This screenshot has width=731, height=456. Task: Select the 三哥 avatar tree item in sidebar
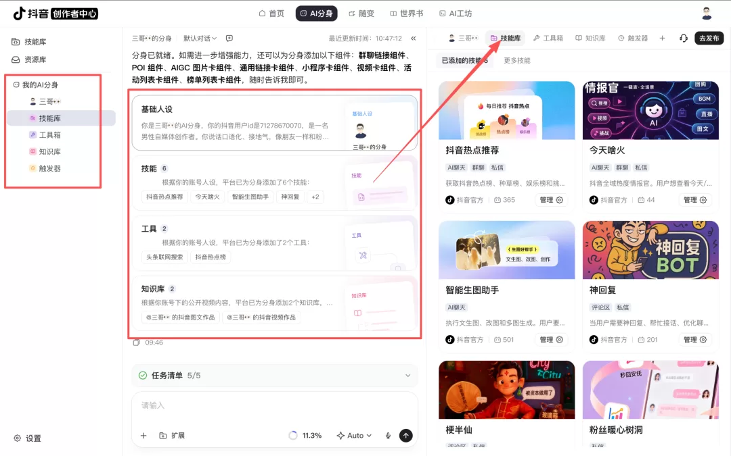[x=45, y=101]
